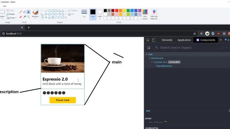Viewport: 230px width, 129px height.
Task: Select PunchCard in the component tree
Action: pos(157,58)
